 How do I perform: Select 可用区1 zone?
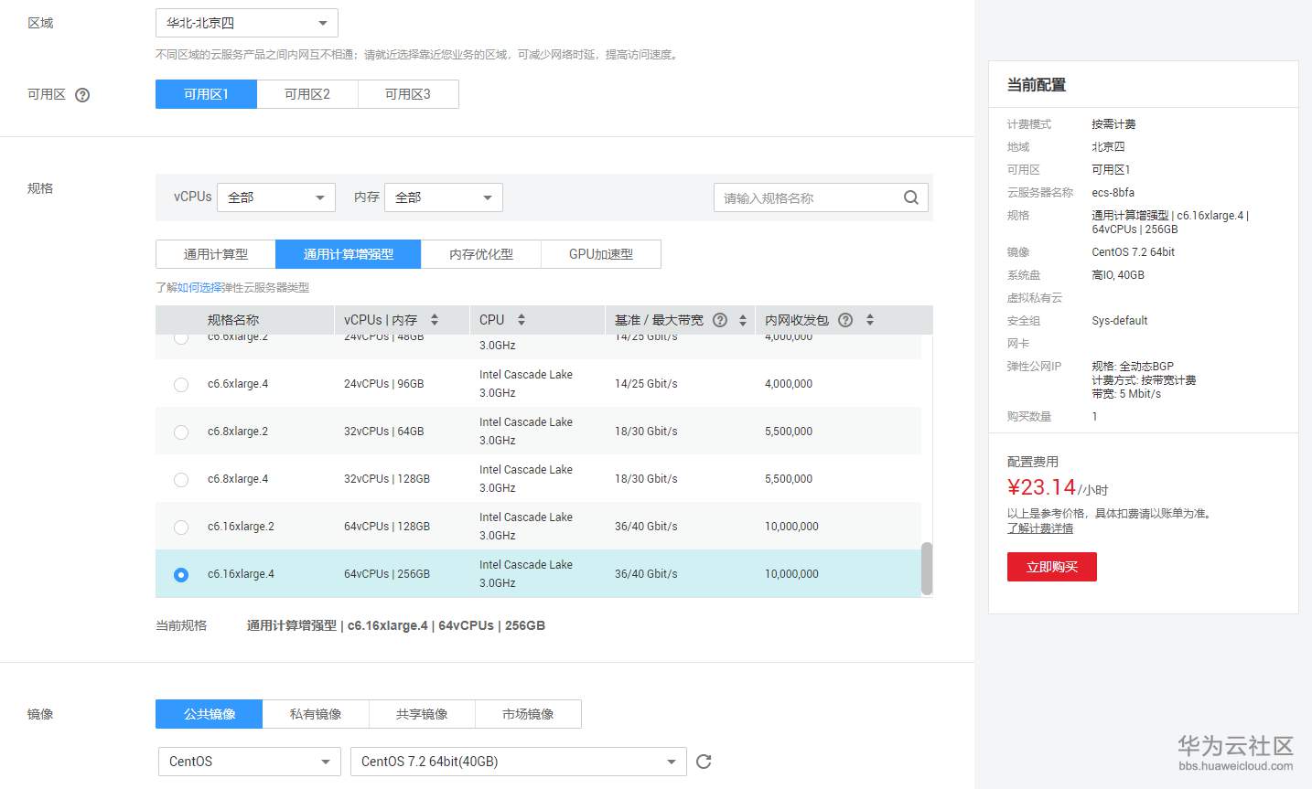click(206, 94)
